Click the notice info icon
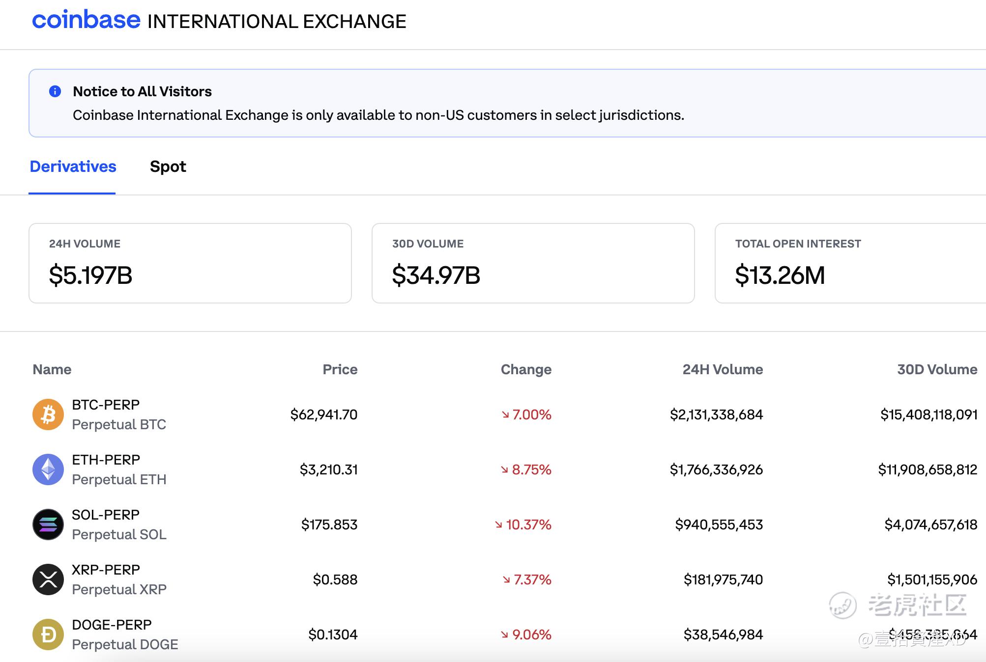Screen dimensions: 986x662 (x=55, y=91)
